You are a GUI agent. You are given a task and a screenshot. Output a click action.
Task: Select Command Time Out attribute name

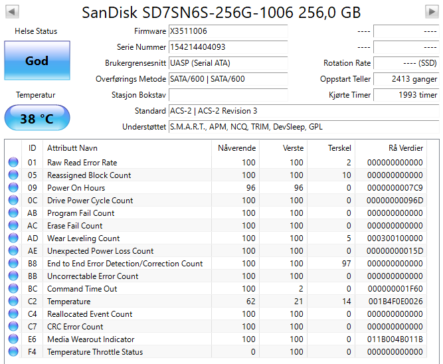click(x=82, y=289)
